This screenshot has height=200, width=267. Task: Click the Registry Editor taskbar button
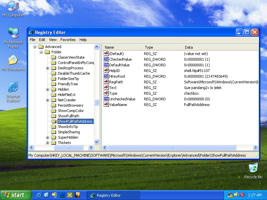coord(113,195)
